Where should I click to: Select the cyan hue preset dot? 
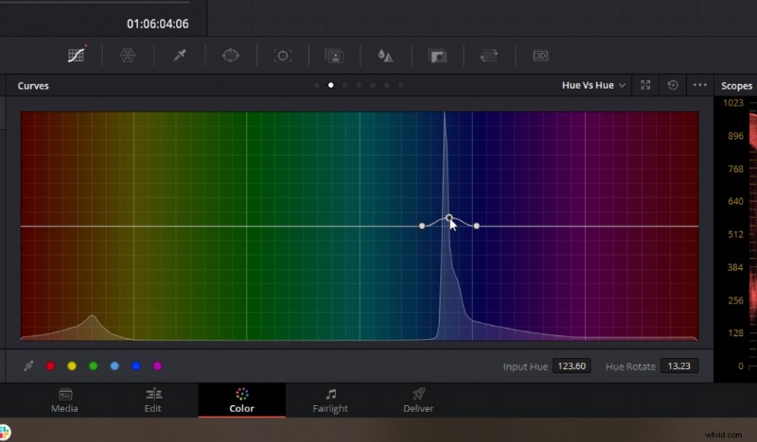point(114,365)
